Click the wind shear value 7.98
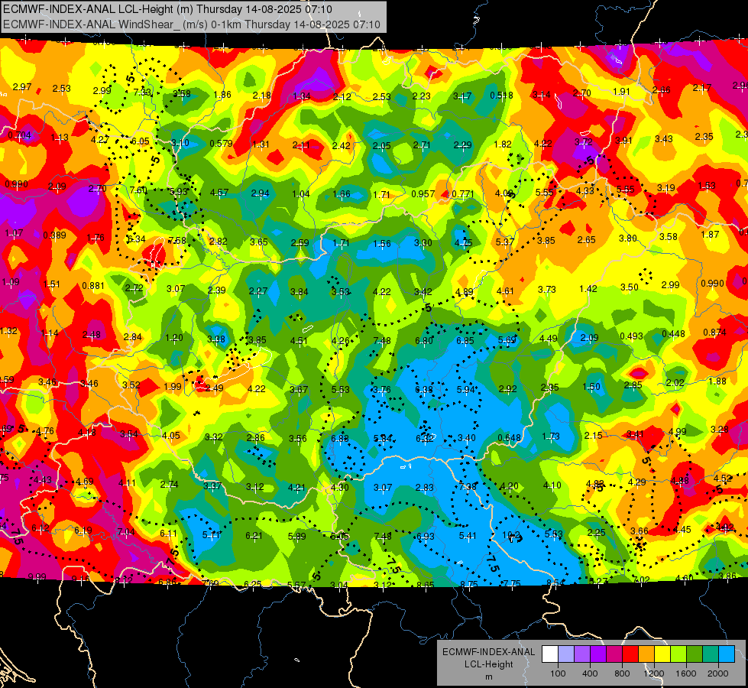The image size is (748, 688). coord(468,486)
